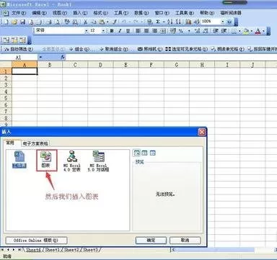Viewport: 277px width, 260px height.
Task: Click the Percent Style icon
Action: pos(181,31)
